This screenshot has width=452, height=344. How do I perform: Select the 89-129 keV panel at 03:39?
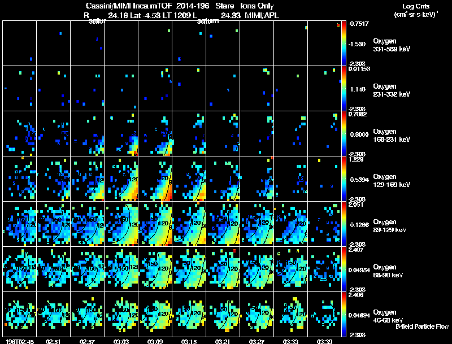coord(324,224)
